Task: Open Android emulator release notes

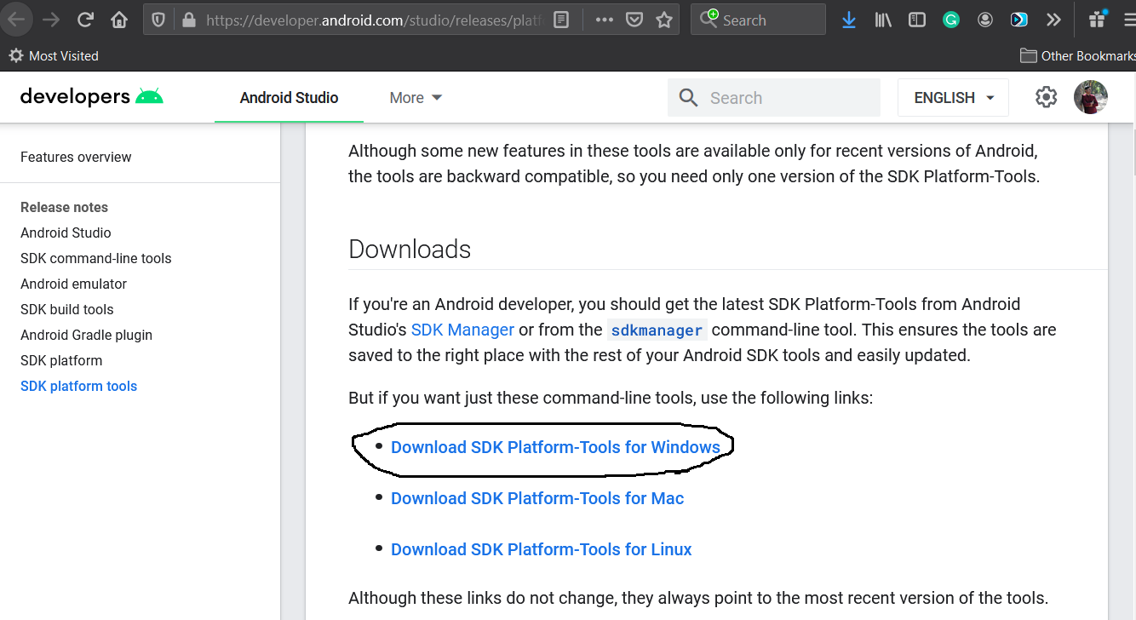Action: pos(73,284)
